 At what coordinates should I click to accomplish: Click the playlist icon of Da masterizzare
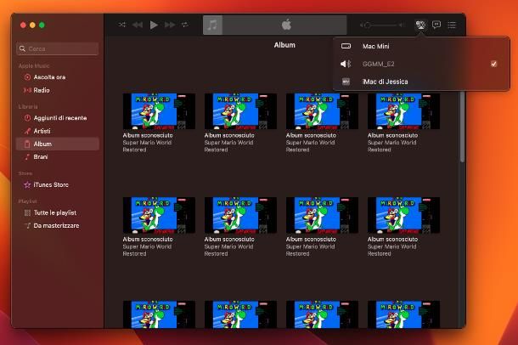tap(27, 226)
